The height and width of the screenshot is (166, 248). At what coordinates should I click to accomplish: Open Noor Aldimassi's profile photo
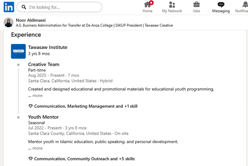tap(9, 22)
